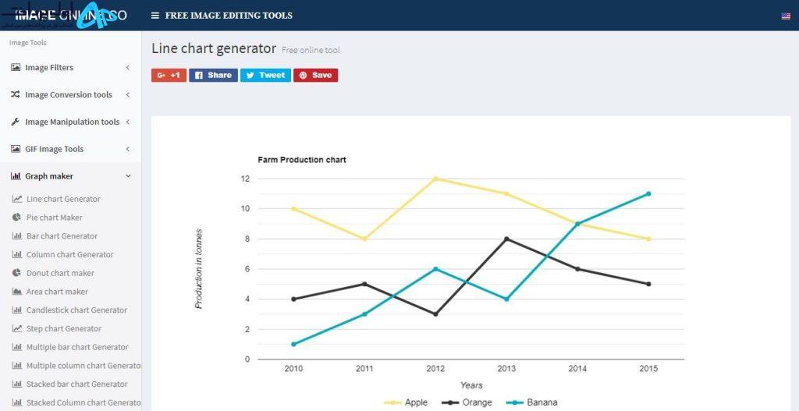Click the Pinterest Save button

coord(315,76)
